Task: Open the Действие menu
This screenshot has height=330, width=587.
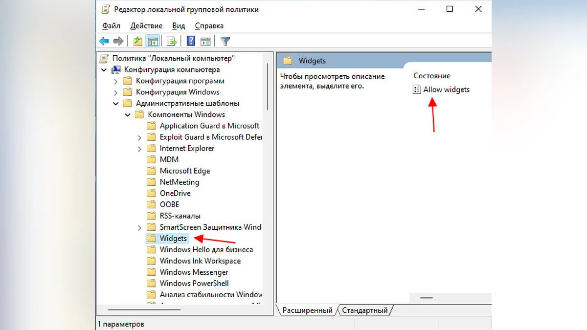Action: 147,26
